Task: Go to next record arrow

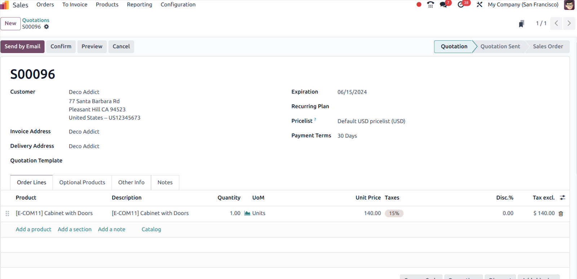Action: 569,23
